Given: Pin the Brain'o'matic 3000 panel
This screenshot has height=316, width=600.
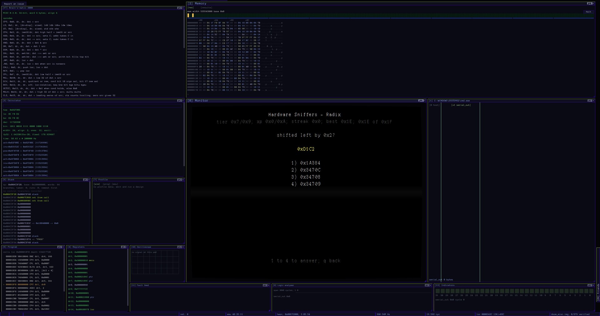Looking at the screenshot, I should tap(179, 8).
